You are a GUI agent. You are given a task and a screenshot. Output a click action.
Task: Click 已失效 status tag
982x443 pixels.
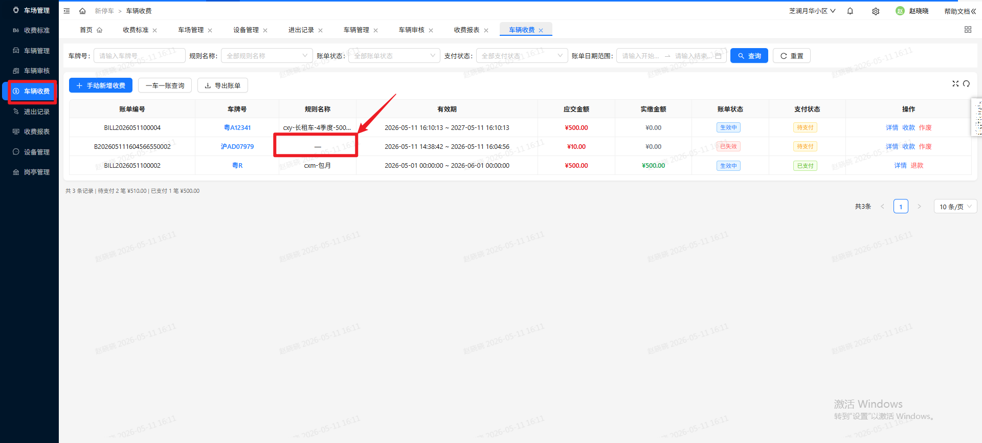point(728,146)
